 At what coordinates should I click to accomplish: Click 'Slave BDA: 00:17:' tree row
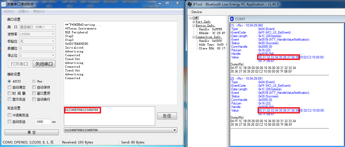point(213,49)
